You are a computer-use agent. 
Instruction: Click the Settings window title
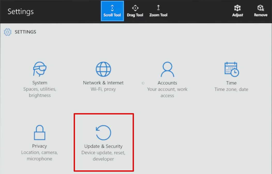point(21,11)
